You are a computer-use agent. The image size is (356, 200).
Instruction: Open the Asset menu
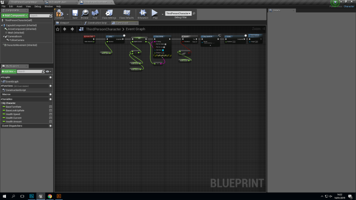coord(19,6)
